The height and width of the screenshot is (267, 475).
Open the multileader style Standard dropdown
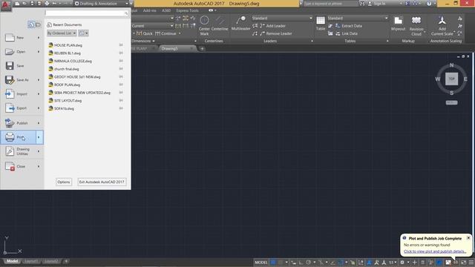pos(282,18)
